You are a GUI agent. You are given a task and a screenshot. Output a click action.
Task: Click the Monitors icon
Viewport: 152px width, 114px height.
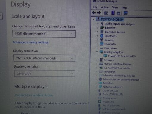pos(100,83)
